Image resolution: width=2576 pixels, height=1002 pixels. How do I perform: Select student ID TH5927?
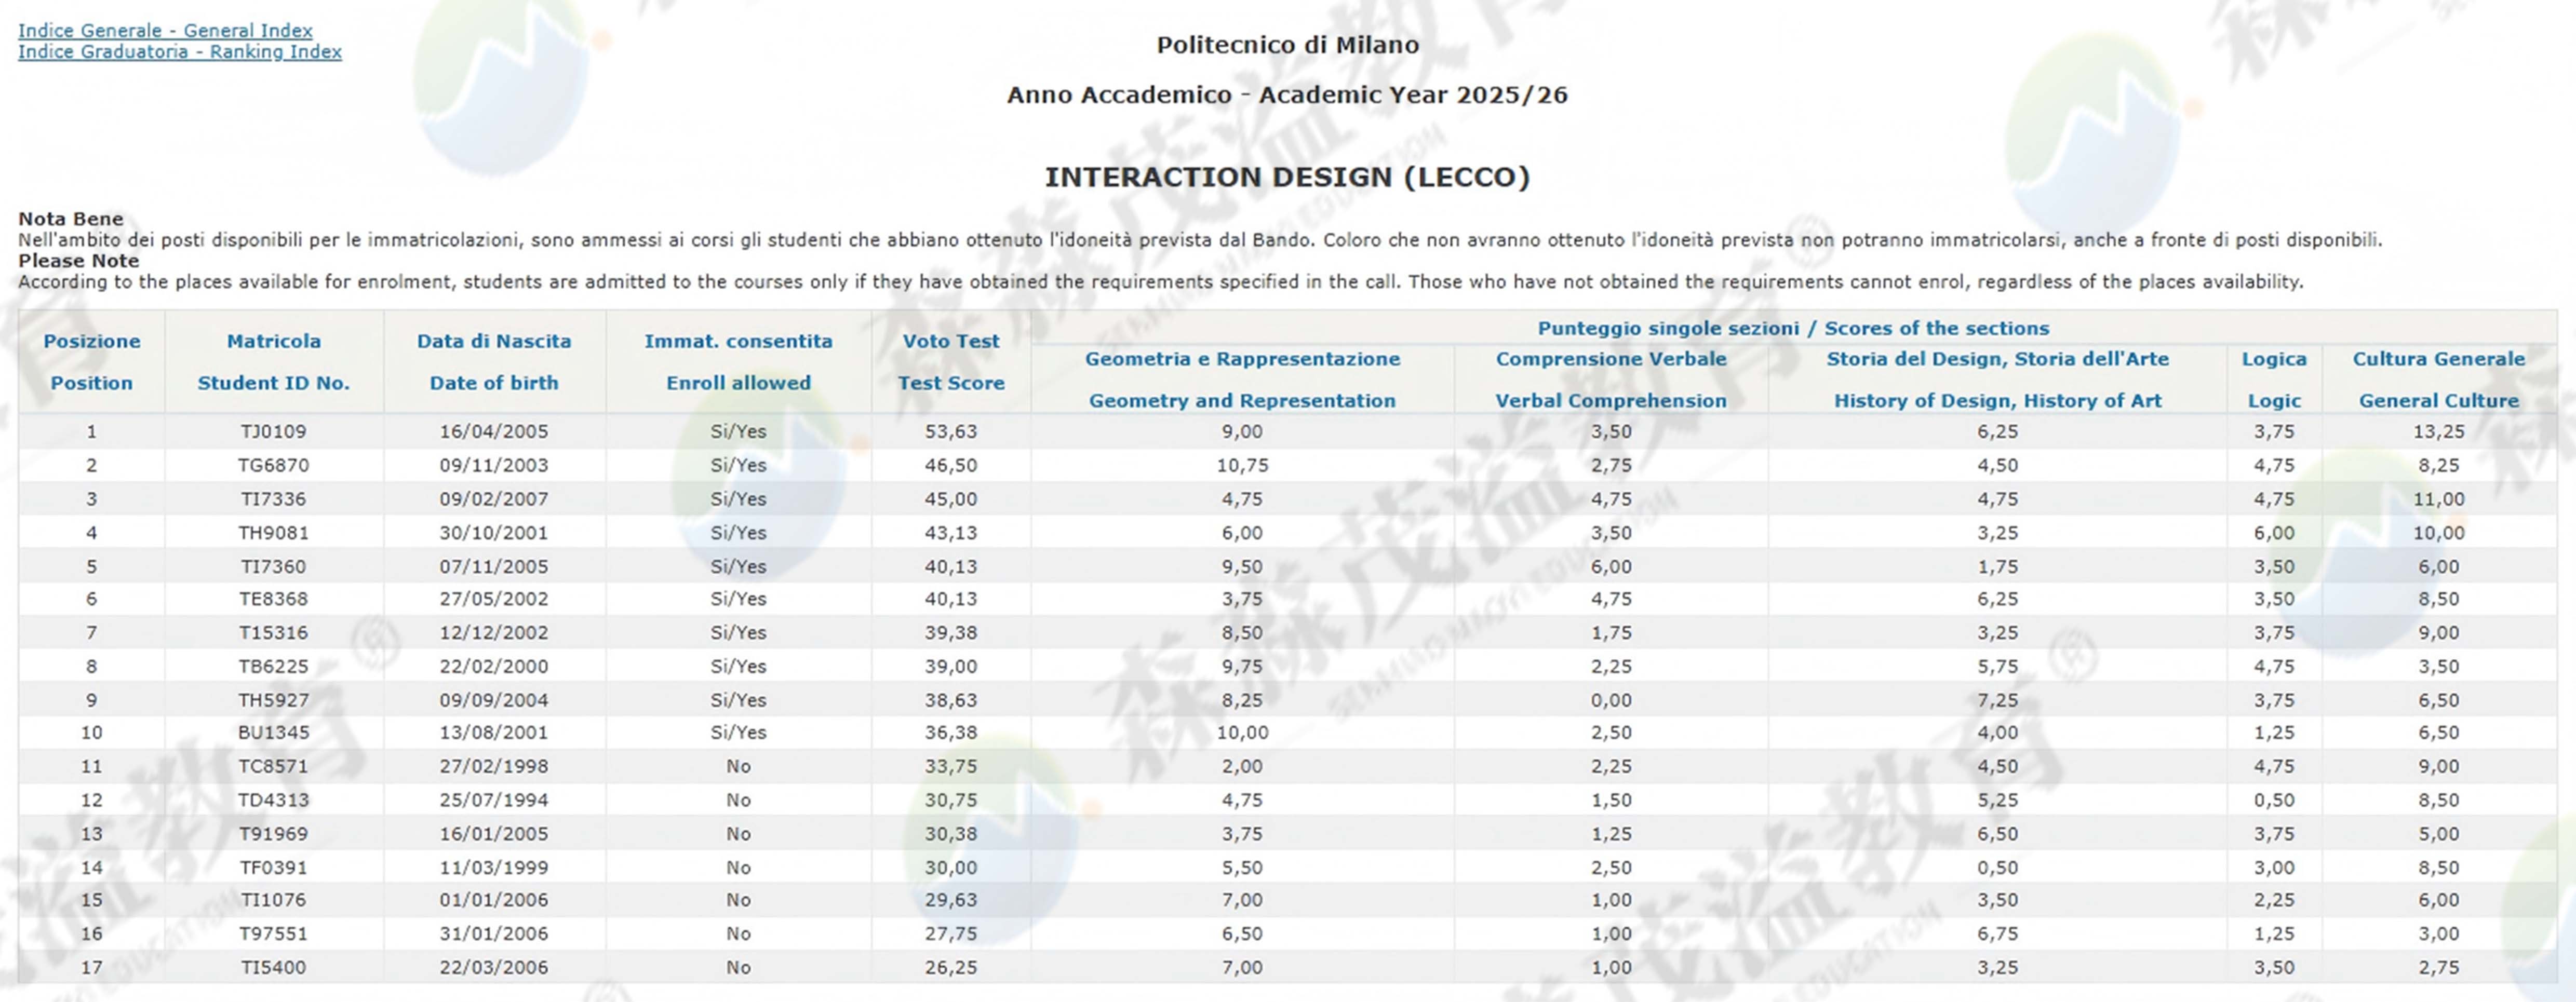tap(274, 701)
